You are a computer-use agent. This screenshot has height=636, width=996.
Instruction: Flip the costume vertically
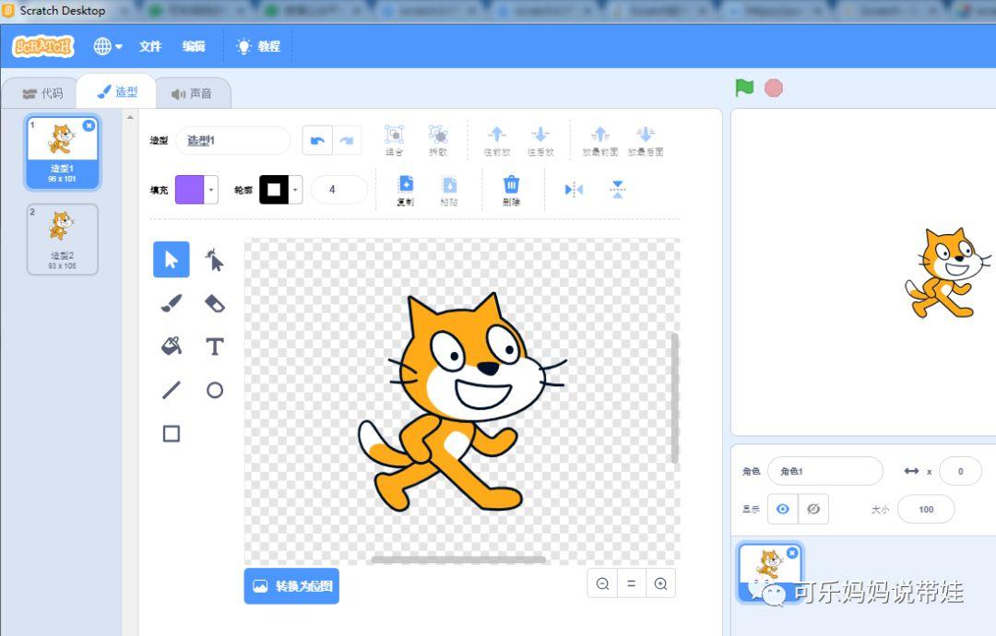[x=617, y=189]
